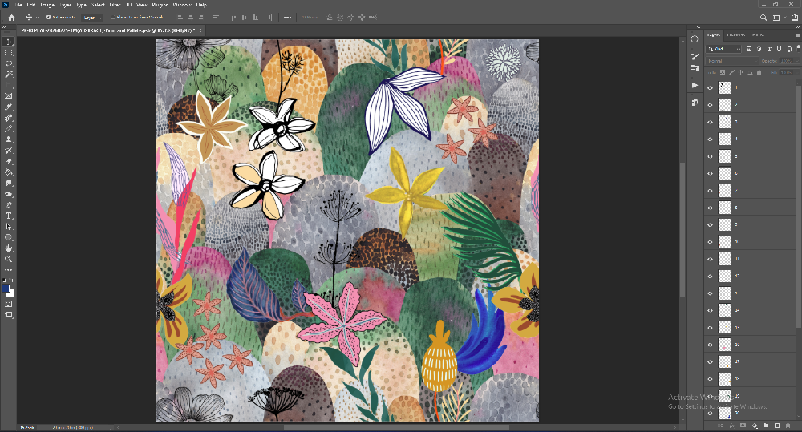
Task: Create a new layer with plus-square icon
Action: click(x=777, y=426)
